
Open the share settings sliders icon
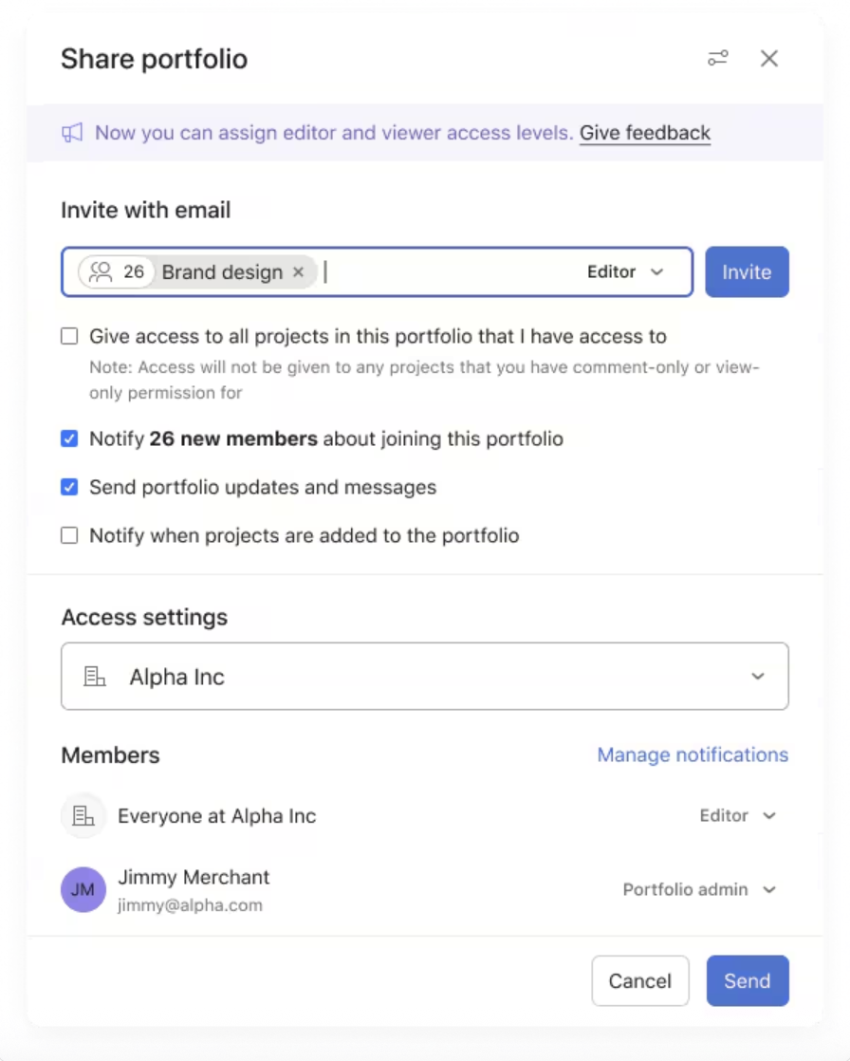(717, 58)
